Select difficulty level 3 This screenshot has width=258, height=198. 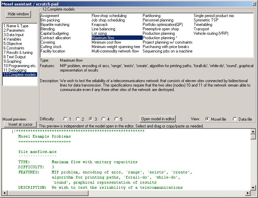(x=91, y=119)
